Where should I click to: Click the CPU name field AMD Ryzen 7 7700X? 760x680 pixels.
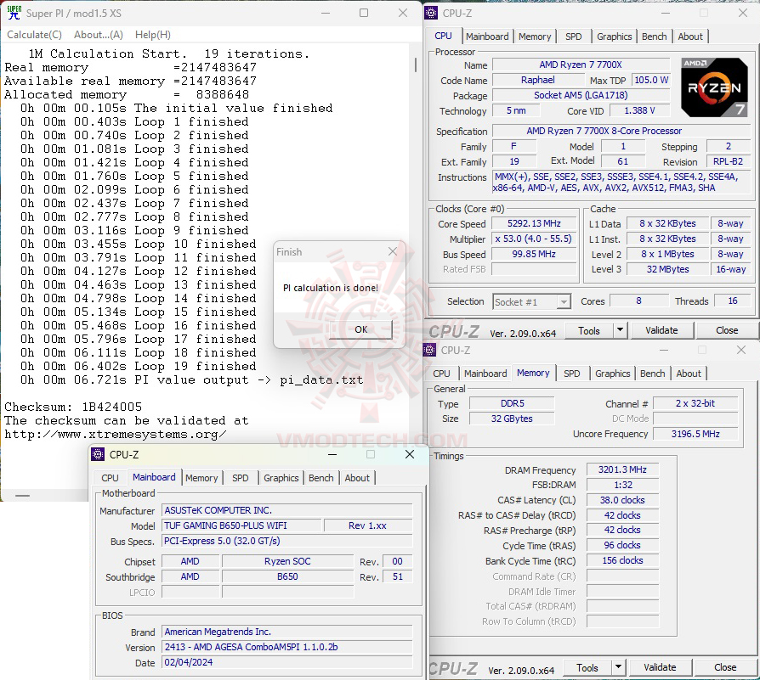580,65
